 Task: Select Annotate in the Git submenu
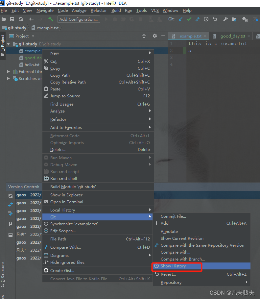[x=202, y=231]
